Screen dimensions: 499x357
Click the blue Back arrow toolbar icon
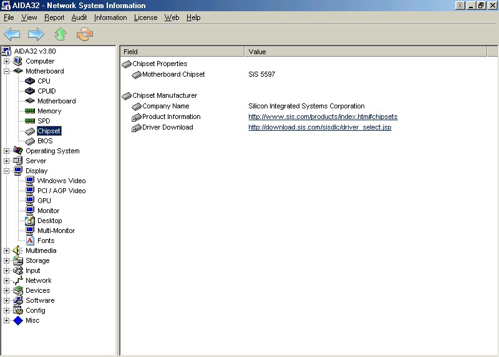click(12, 34)
